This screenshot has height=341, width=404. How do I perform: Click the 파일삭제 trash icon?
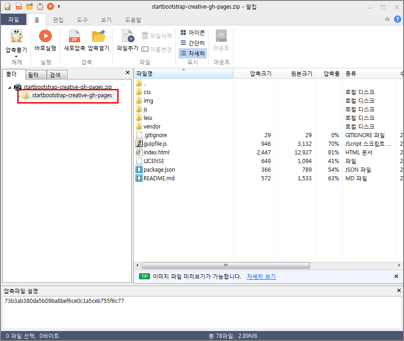[x=145, y=35]
